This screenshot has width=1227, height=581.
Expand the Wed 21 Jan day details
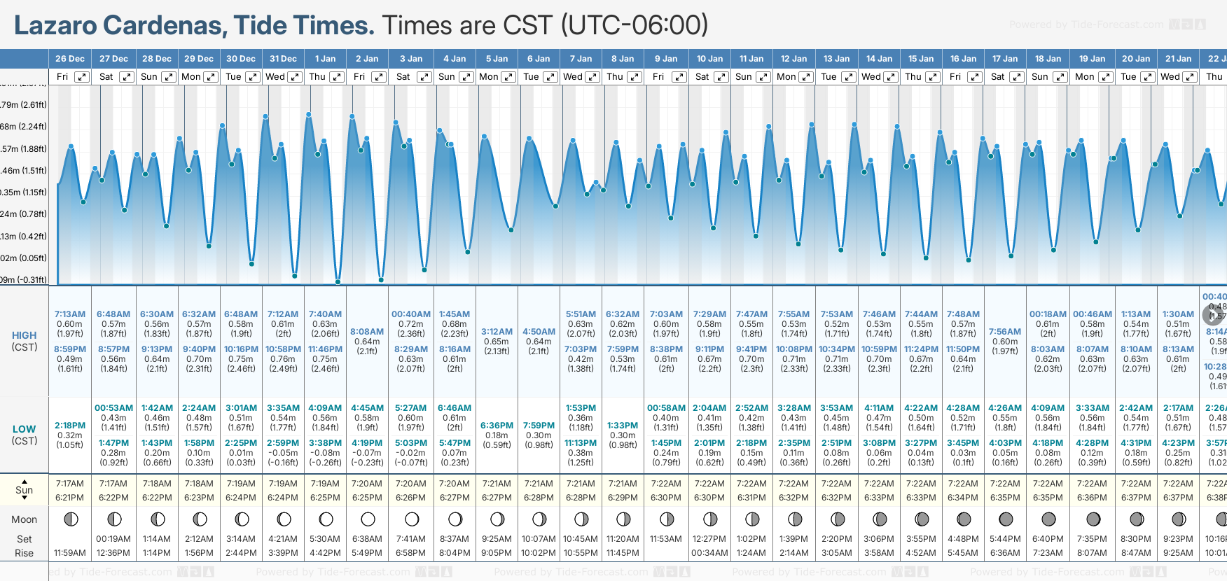point(1190,77)
